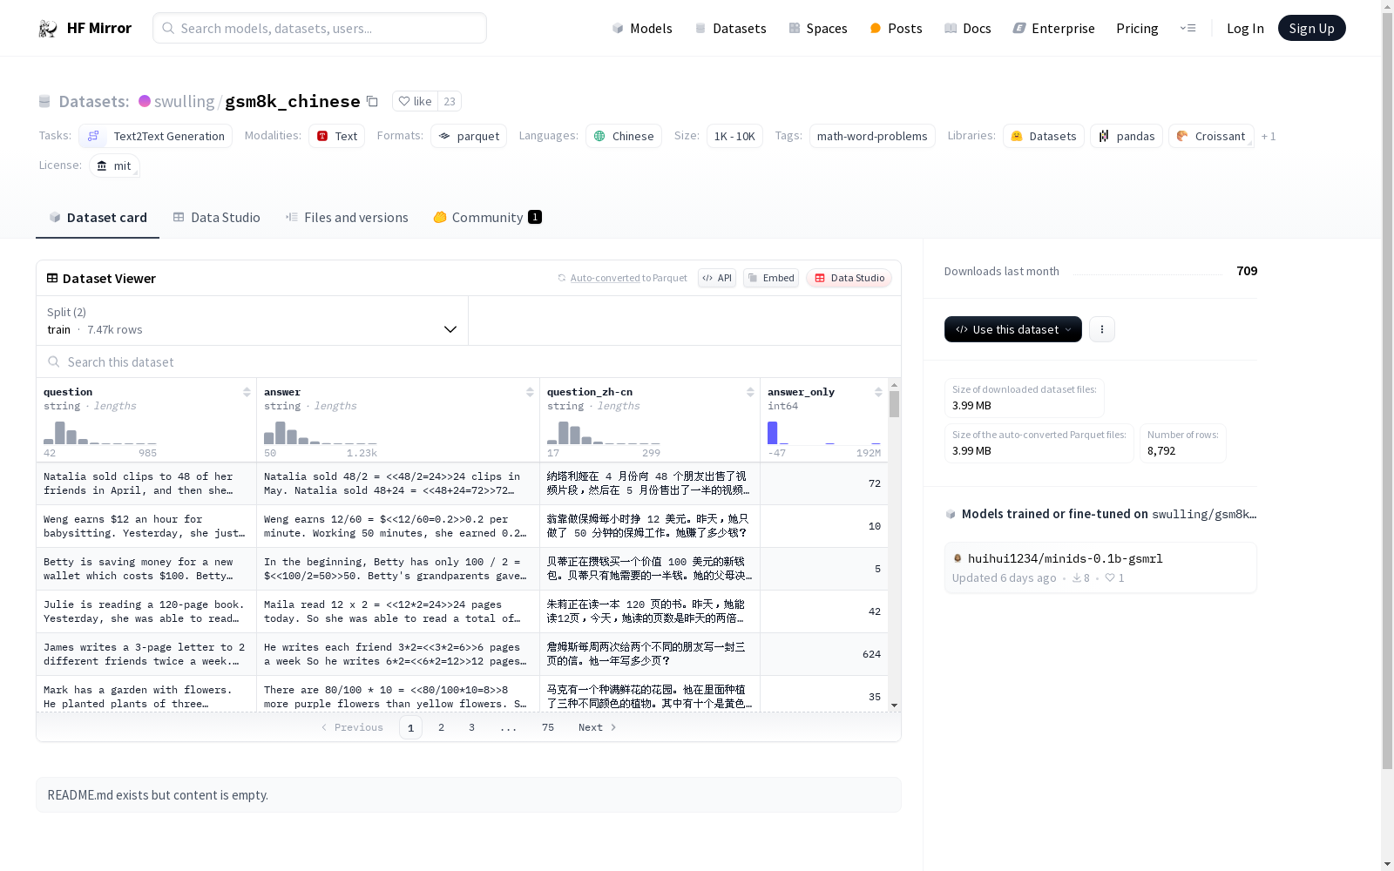Open the API button in Dataset Viewer
1394x871 pixels.
pyautogui.click(x=717, y=278)
